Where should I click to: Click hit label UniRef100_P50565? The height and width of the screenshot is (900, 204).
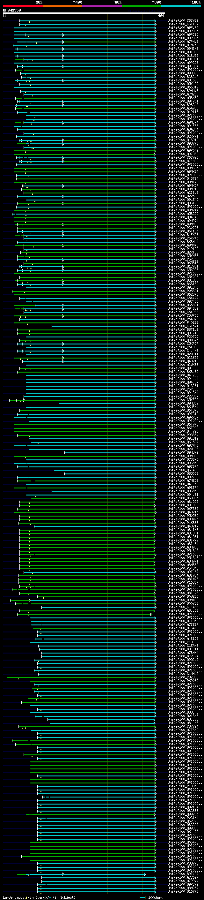(x=183, y=516)
